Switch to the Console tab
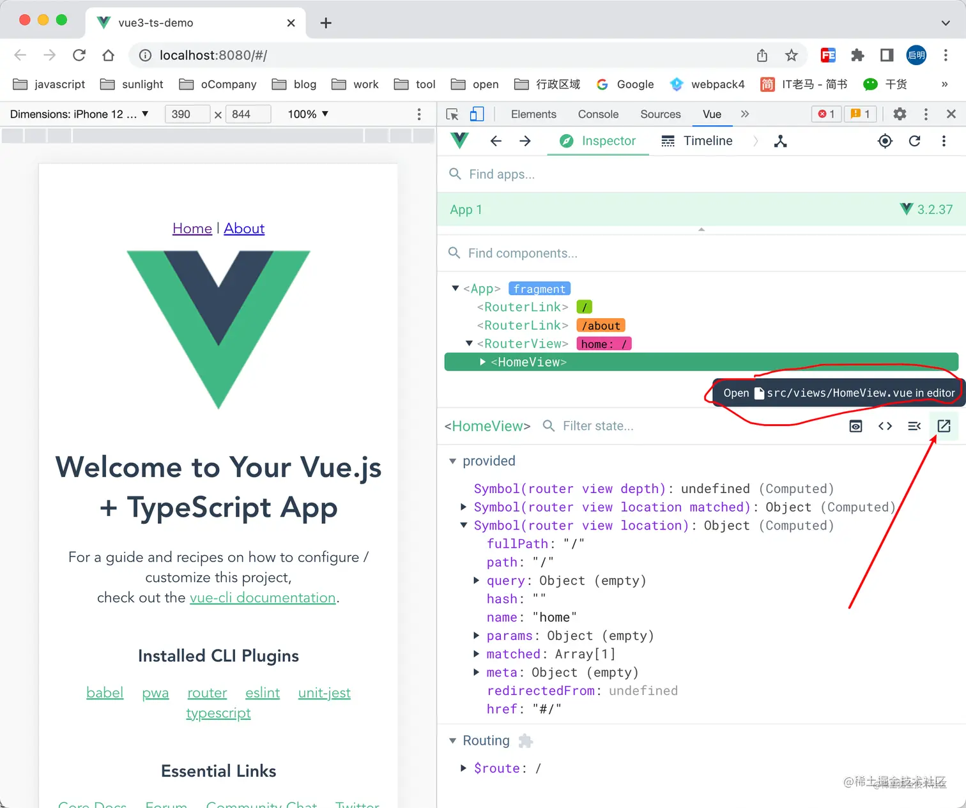 pos(598,114)
